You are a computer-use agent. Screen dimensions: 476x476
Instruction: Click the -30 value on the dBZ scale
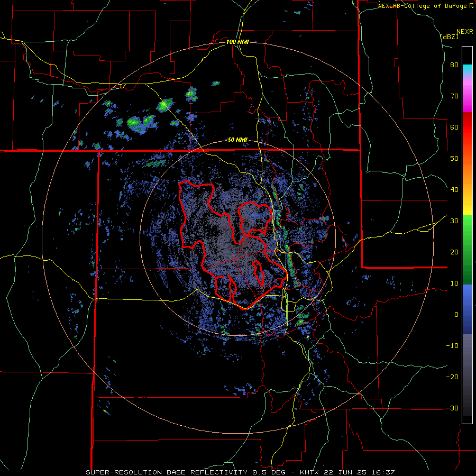pos(452,408)
